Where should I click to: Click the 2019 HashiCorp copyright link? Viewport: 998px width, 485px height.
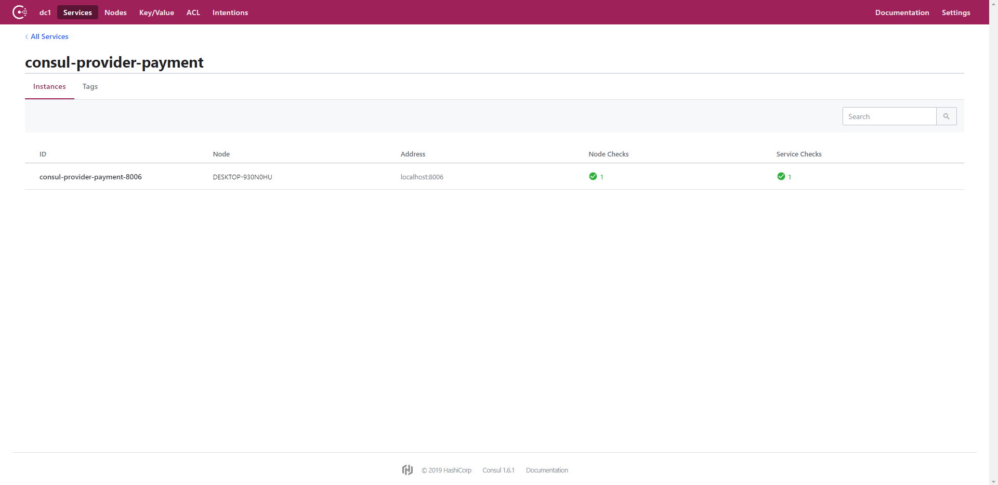(447, 470)
